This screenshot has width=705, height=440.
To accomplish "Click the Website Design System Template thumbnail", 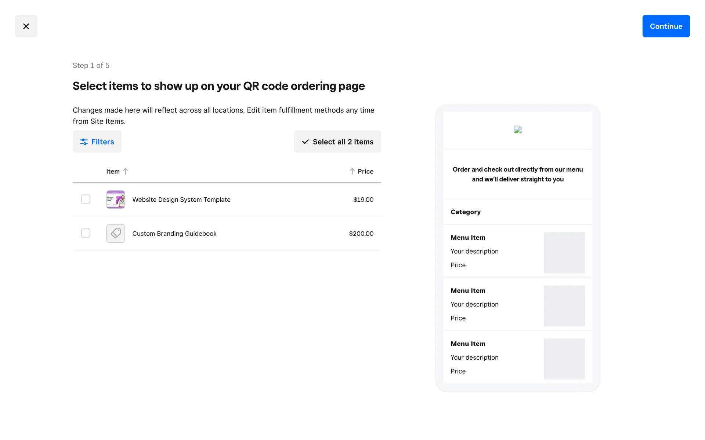I will coord(115,199).
